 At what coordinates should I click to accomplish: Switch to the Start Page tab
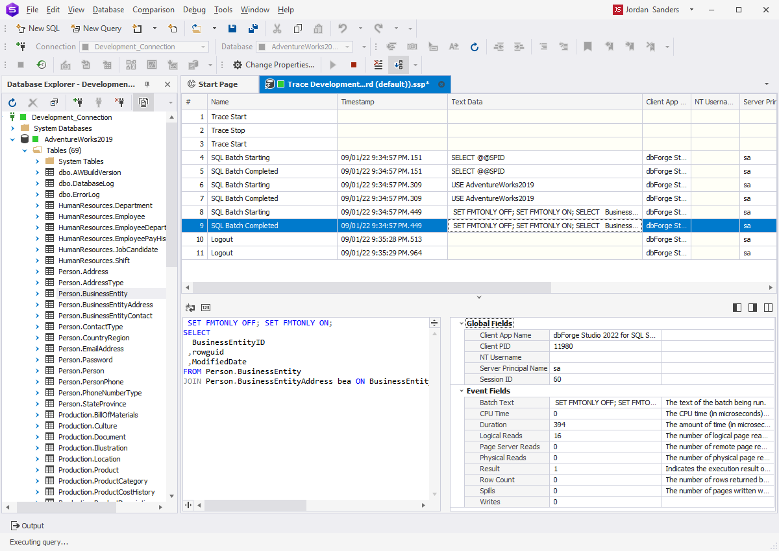click(219, 84)
